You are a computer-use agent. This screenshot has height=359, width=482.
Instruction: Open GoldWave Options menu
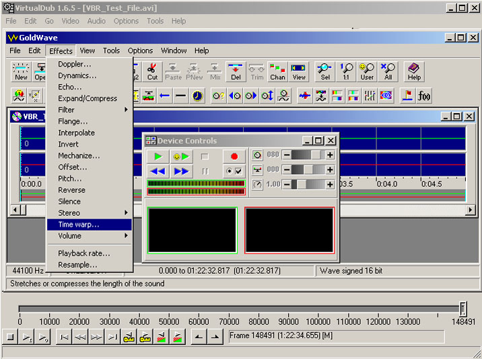[x=140, y=50]
